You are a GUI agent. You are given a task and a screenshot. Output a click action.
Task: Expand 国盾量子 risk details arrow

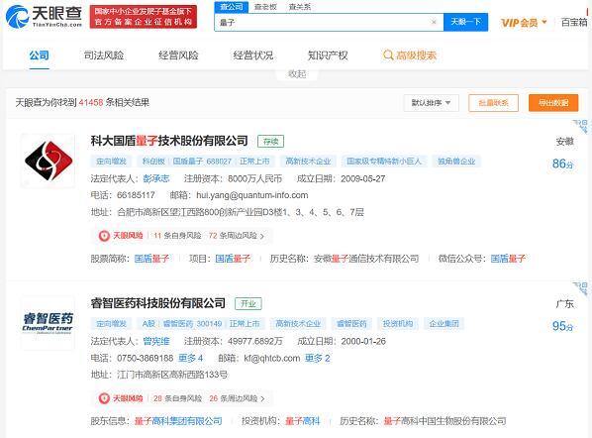[262, 236]
